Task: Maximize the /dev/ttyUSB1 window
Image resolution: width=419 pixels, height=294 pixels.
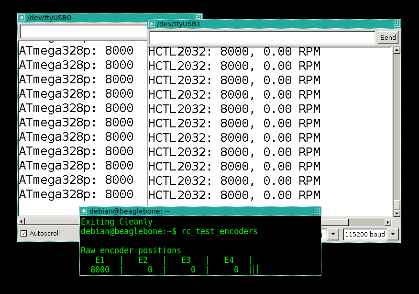Action: (x=397, y=23)
